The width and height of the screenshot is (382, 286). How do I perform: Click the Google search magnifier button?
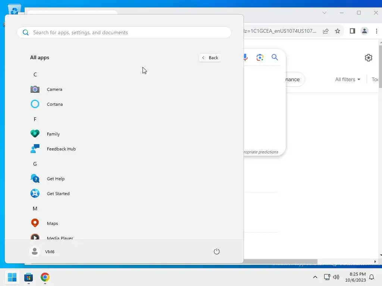[275, 57]
